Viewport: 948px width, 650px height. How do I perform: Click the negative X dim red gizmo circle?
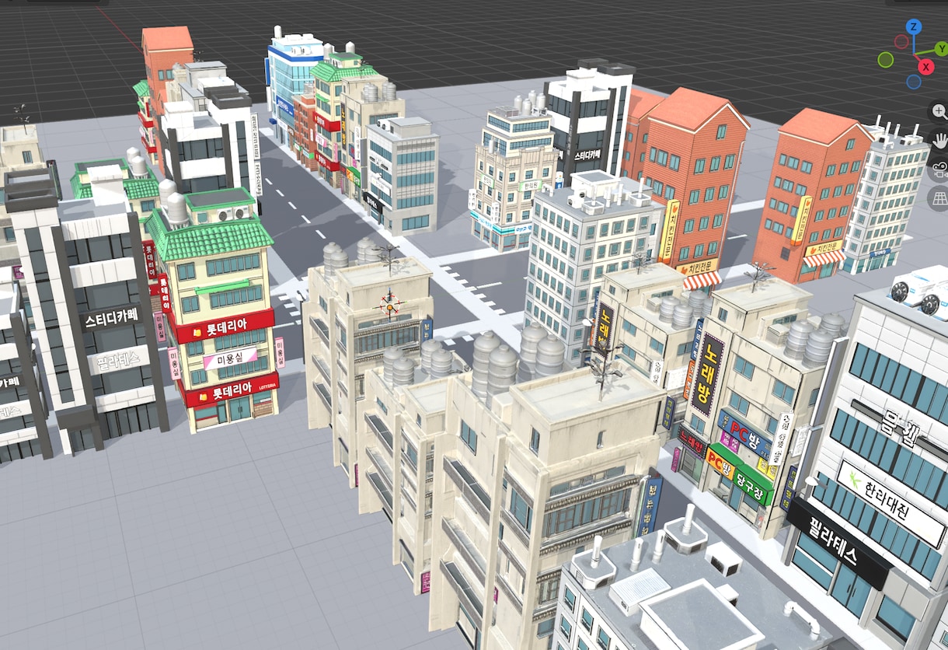click(x=901, y=41)
